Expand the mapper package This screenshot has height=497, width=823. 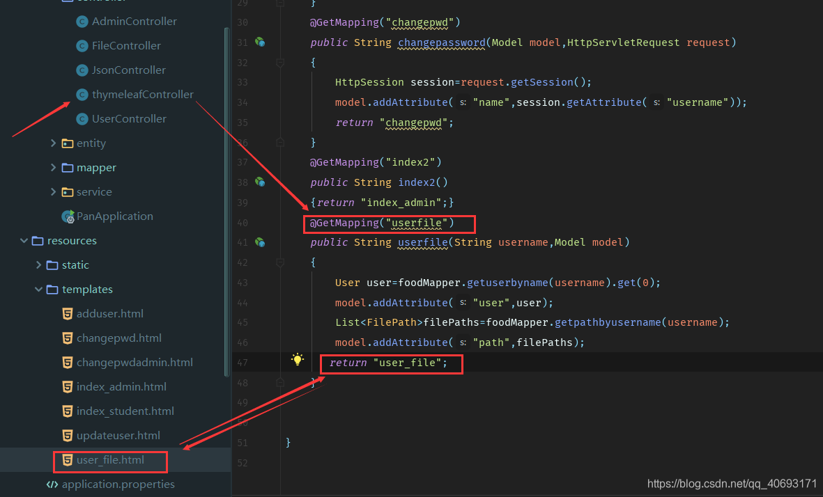[x=53, y=168]
